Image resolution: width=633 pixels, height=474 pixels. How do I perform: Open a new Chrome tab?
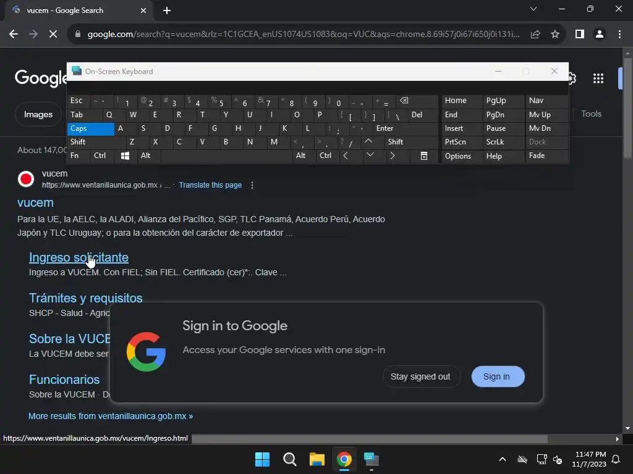point(167,10)
